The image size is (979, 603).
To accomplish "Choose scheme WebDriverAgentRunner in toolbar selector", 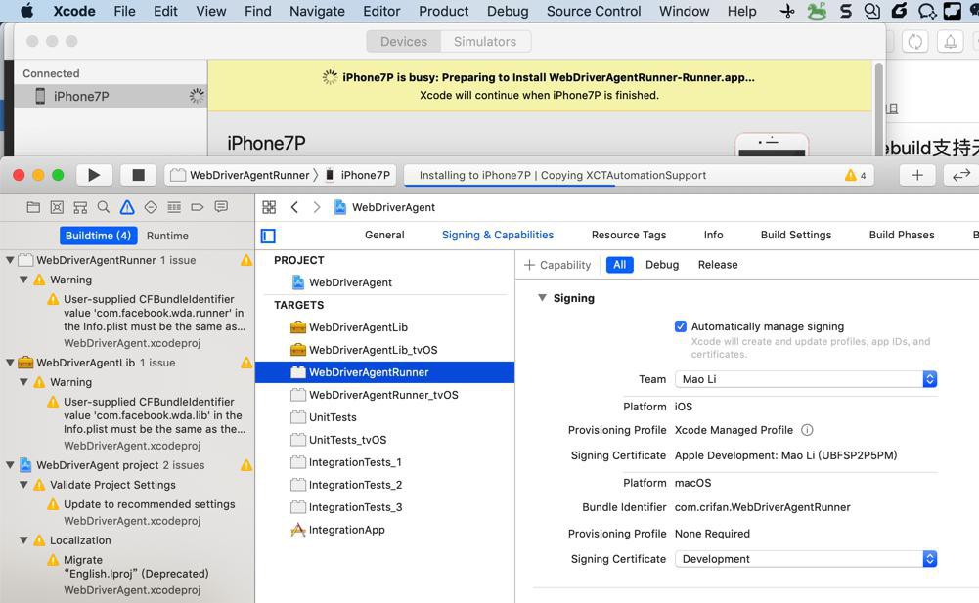I will [x=241, y=175].
